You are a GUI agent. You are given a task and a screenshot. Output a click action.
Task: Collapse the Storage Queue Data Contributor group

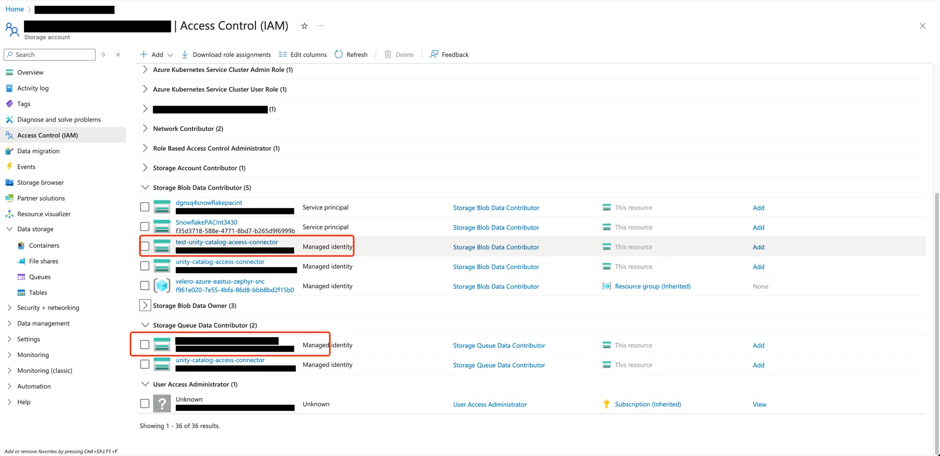click(145, 325)
